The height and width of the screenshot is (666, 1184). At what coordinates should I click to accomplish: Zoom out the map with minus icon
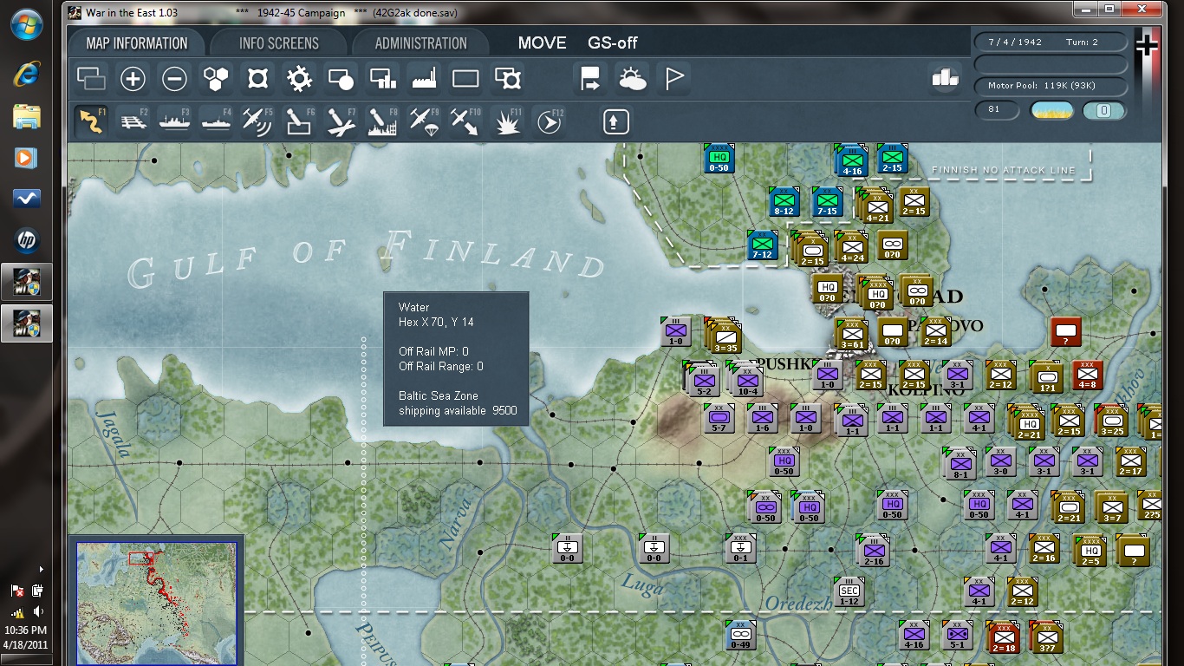point(174,80)
